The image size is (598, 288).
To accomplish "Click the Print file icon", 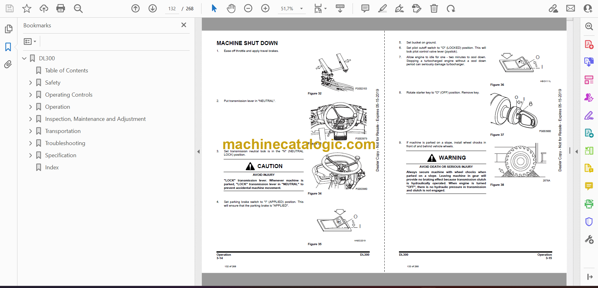I will pyautogui.click(x=60, y=8).
